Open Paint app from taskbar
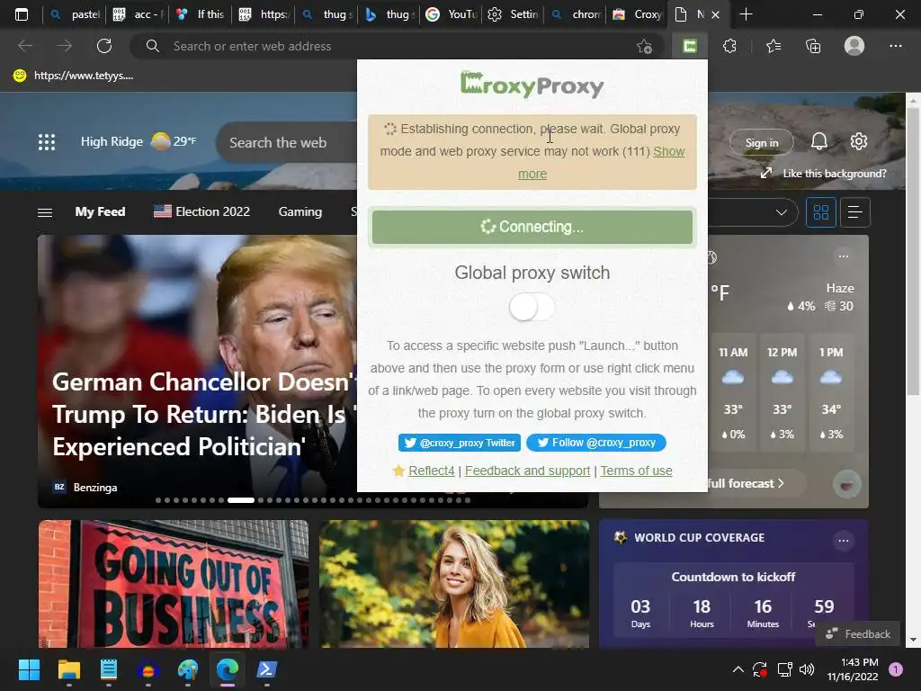The image size is (921, 691). point(188,669)
